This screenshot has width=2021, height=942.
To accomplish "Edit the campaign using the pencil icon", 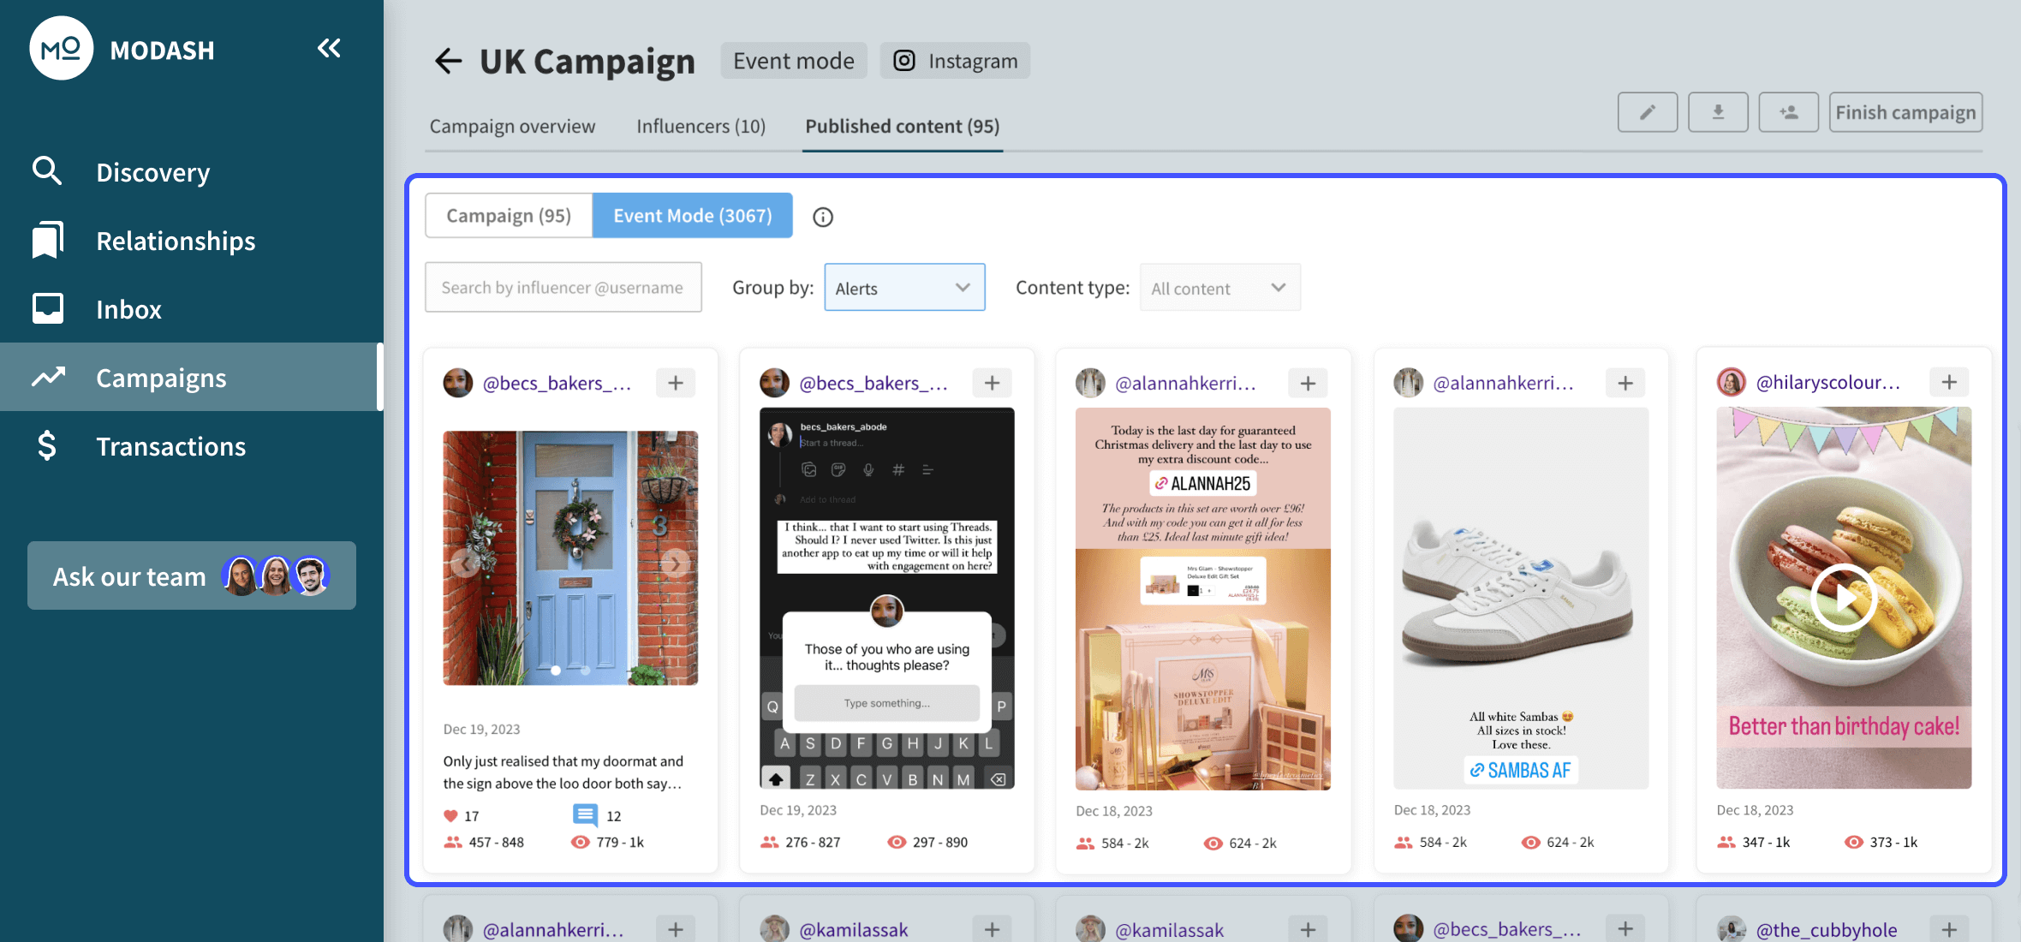I will [x=1647, y=111].
